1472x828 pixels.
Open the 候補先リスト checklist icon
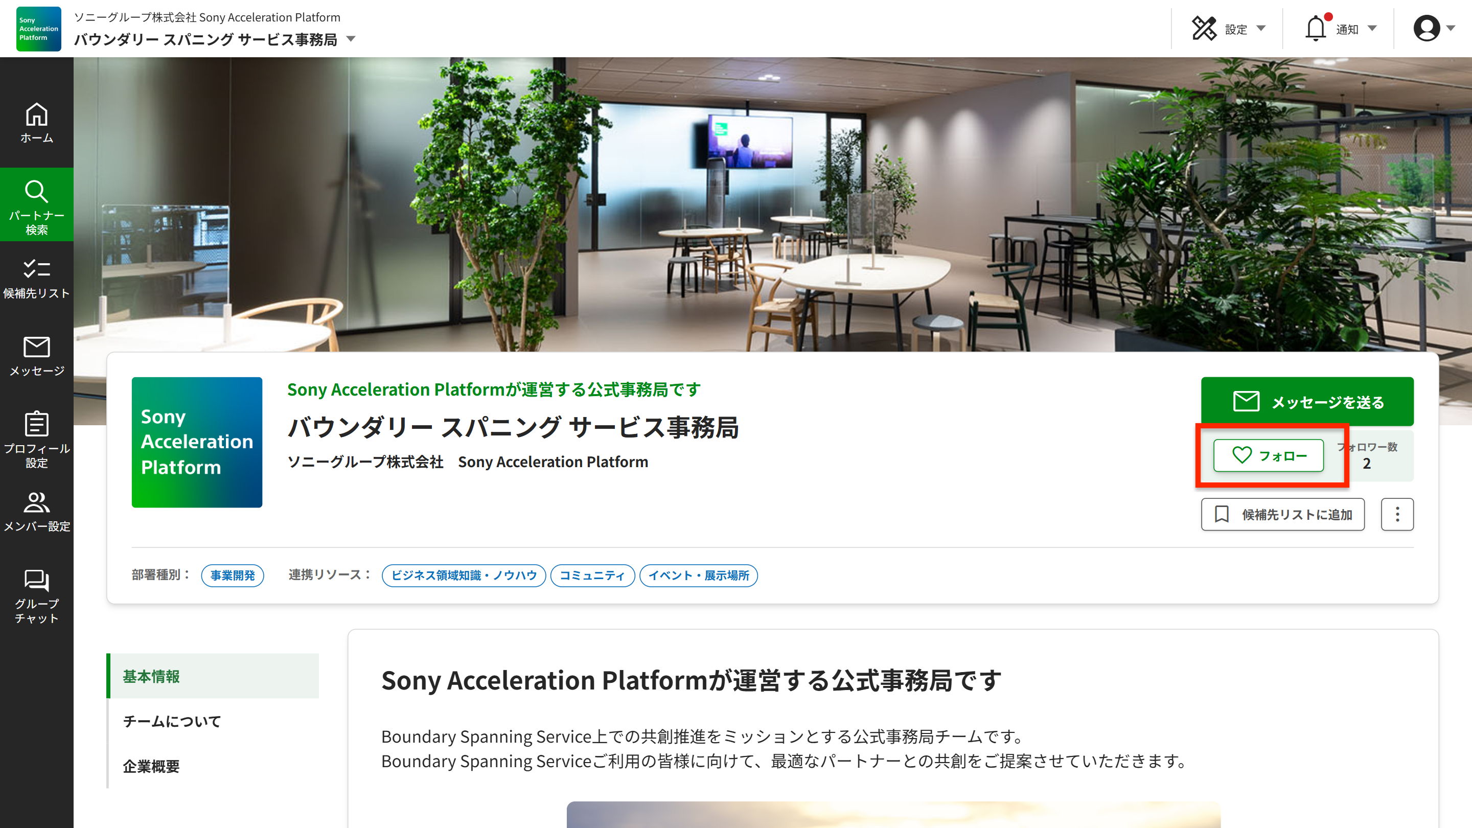tap(37, 278)
